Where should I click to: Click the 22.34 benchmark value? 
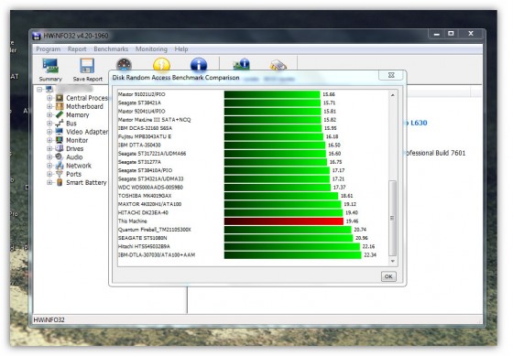pos(370,255)
